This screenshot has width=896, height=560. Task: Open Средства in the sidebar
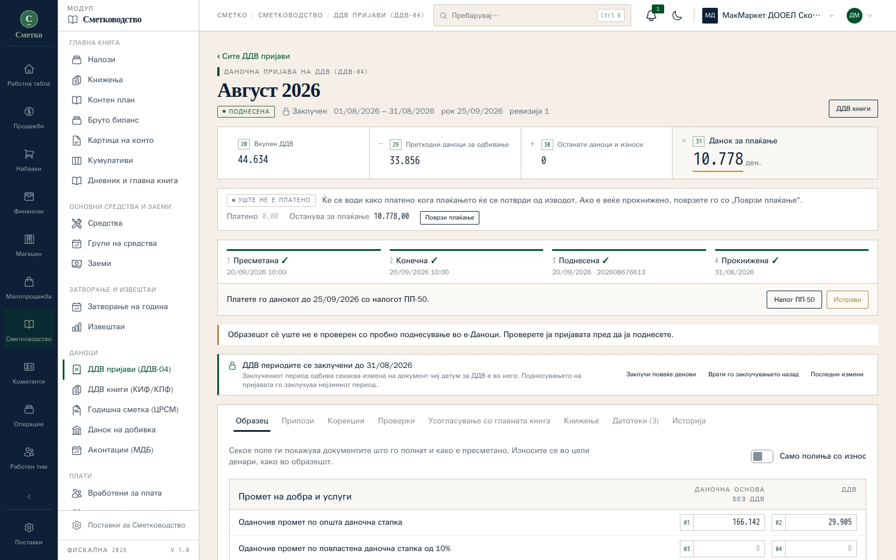coord(128,223)
